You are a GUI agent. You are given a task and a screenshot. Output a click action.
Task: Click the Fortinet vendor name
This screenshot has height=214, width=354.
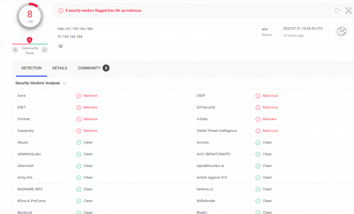click(x=24, y=119)
